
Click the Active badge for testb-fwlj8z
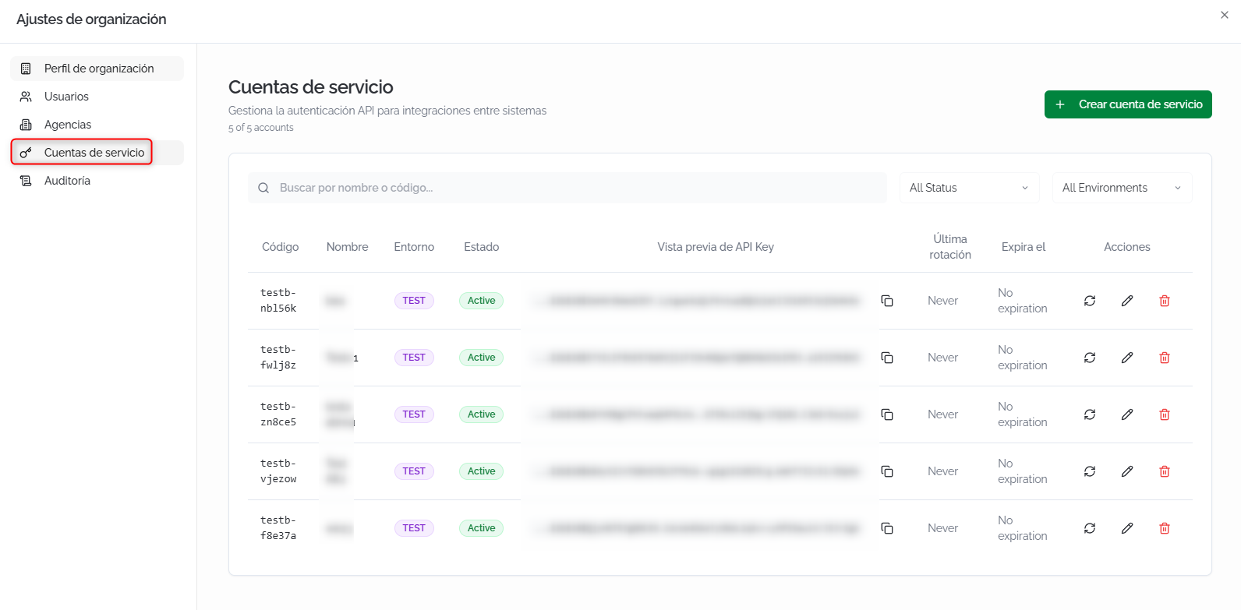click(x=481, y=358)
